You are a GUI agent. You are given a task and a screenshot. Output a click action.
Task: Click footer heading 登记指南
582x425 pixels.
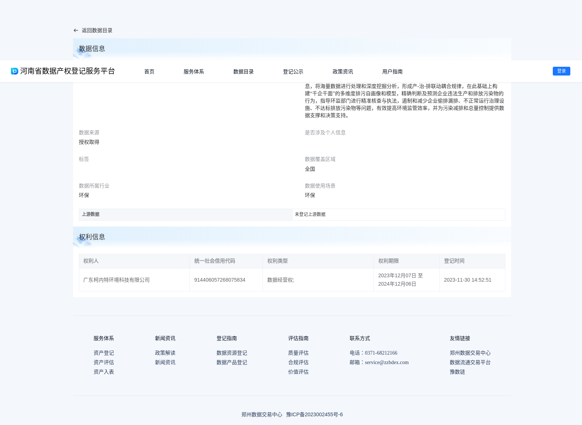[227, 338]
